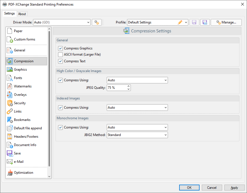This screenshot has height=193, width=247.
Task: Toggle Indexed Images Compress Using checkbox
Action: [x=60, y=108]
